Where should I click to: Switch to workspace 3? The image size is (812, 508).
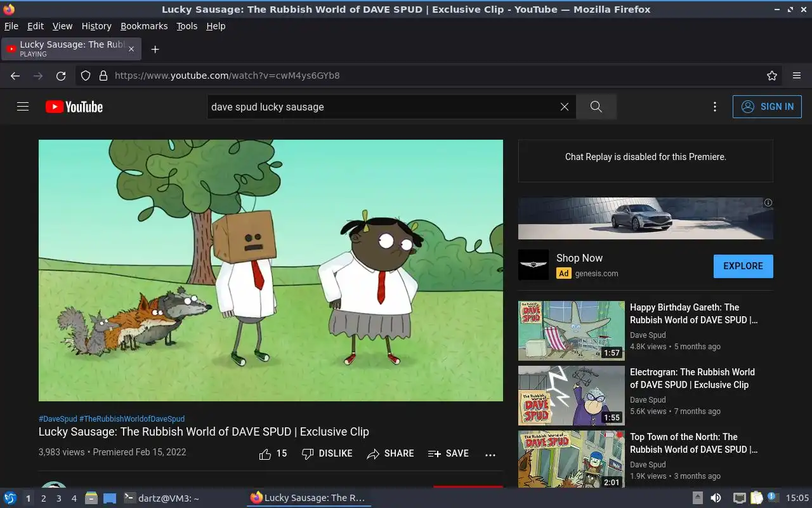(x=58, y=498)
